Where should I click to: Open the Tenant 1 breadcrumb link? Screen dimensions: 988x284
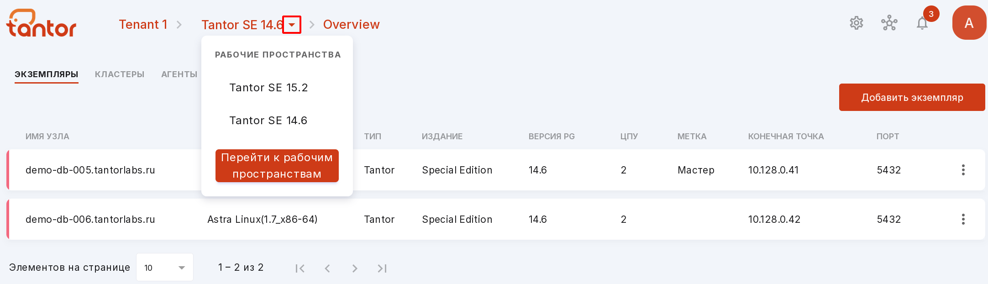143,24
